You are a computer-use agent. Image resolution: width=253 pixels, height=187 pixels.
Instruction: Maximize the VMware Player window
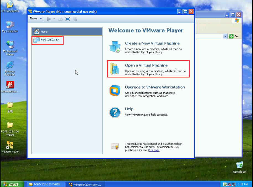point(185,11)
